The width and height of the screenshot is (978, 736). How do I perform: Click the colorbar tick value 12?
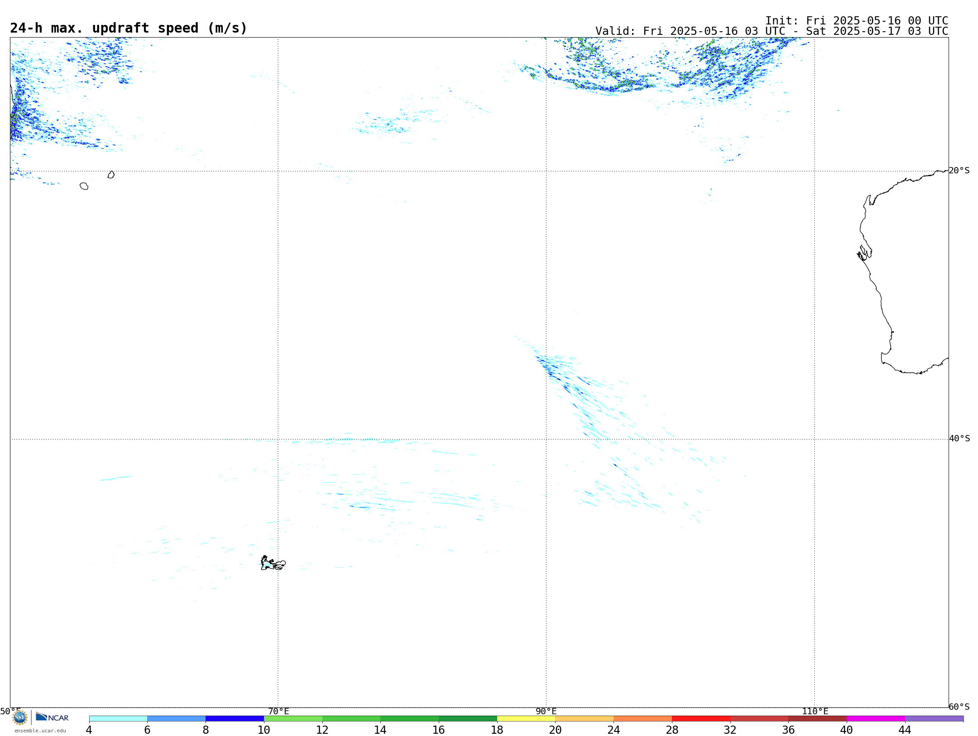pos(322,730)
